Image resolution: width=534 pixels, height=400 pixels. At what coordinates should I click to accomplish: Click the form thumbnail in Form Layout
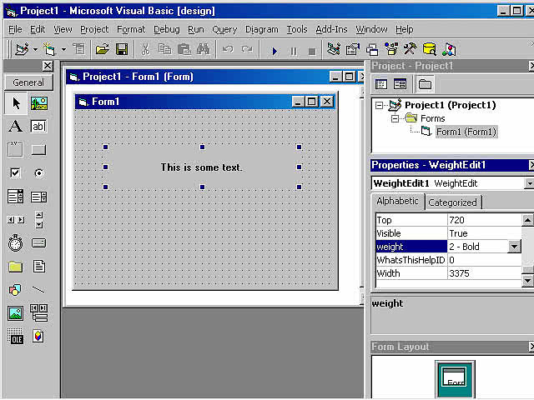pos(455,378)
